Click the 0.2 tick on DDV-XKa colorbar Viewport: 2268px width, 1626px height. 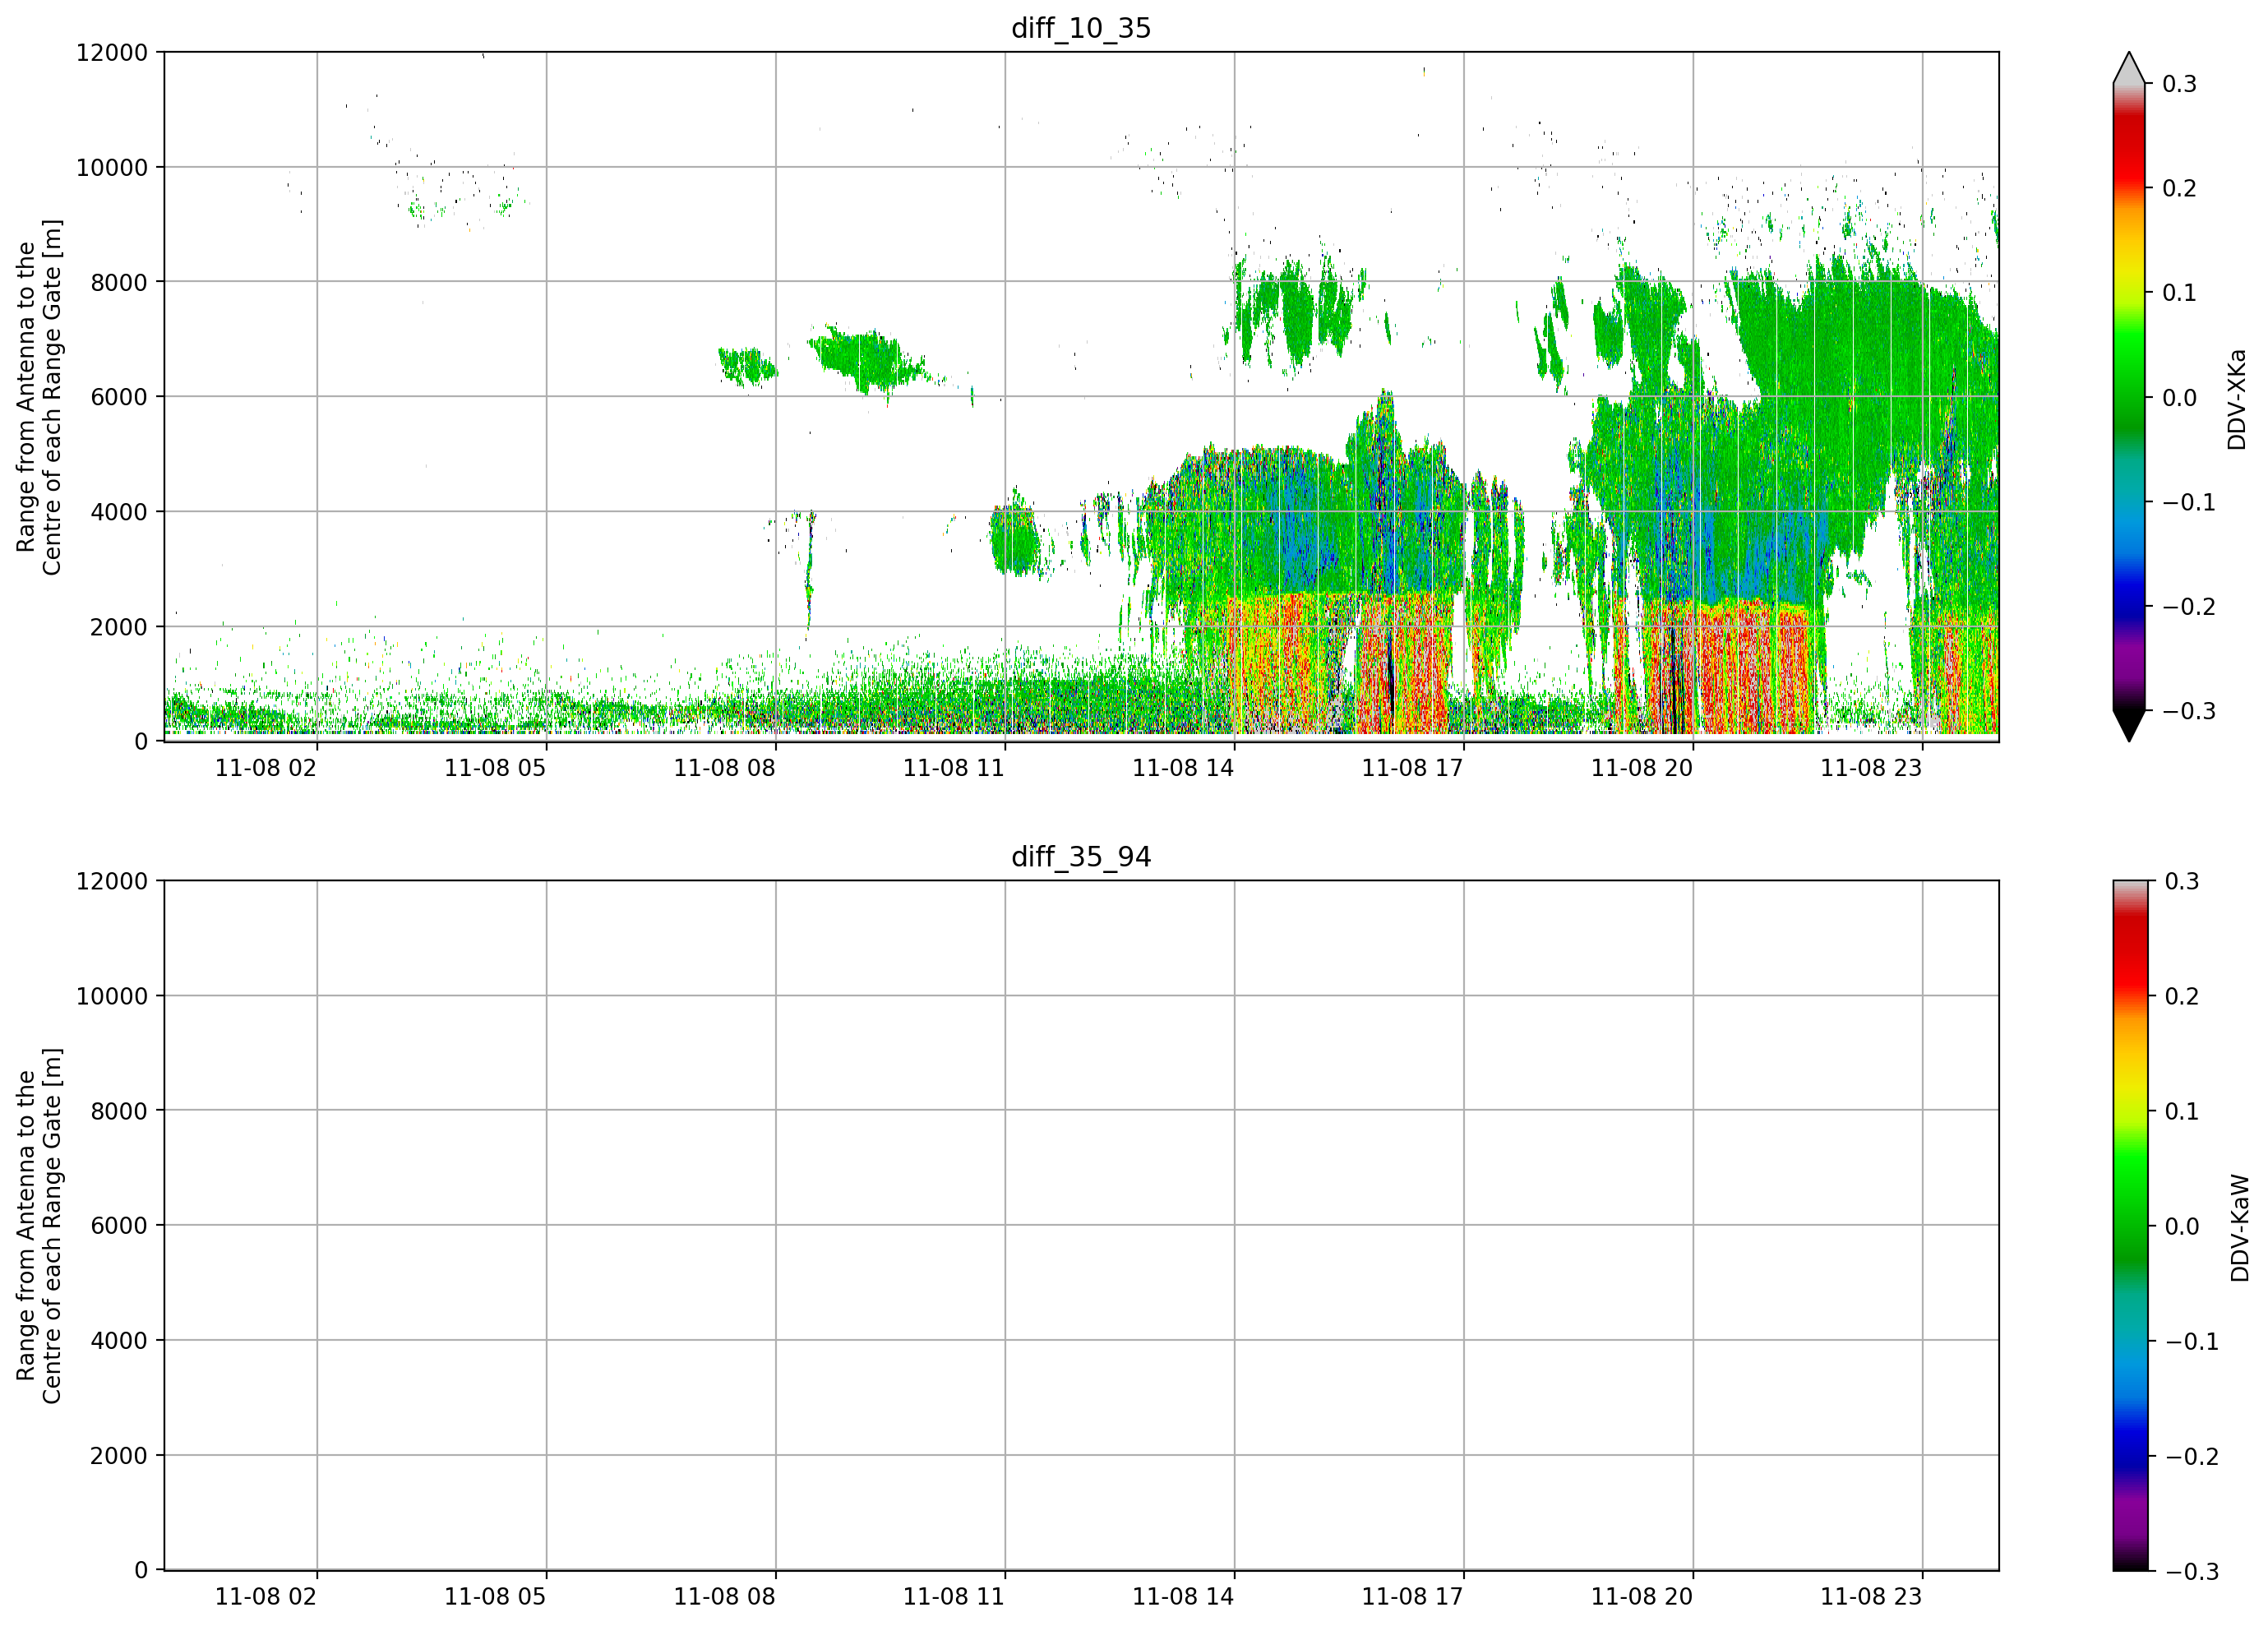click(2179, 188)
